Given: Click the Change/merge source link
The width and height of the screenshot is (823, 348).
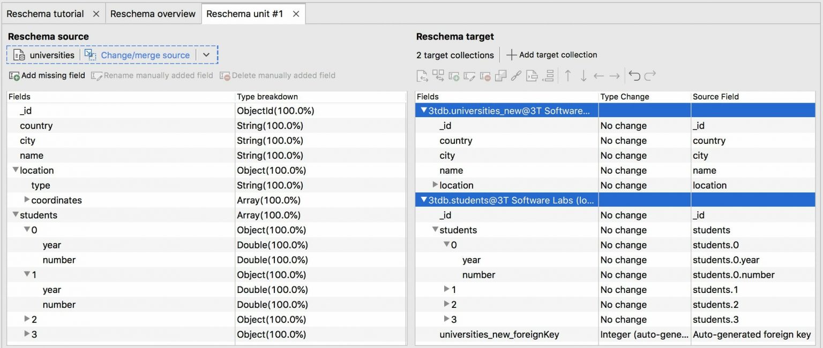Looking at the screenshot, I should (145, 55).
